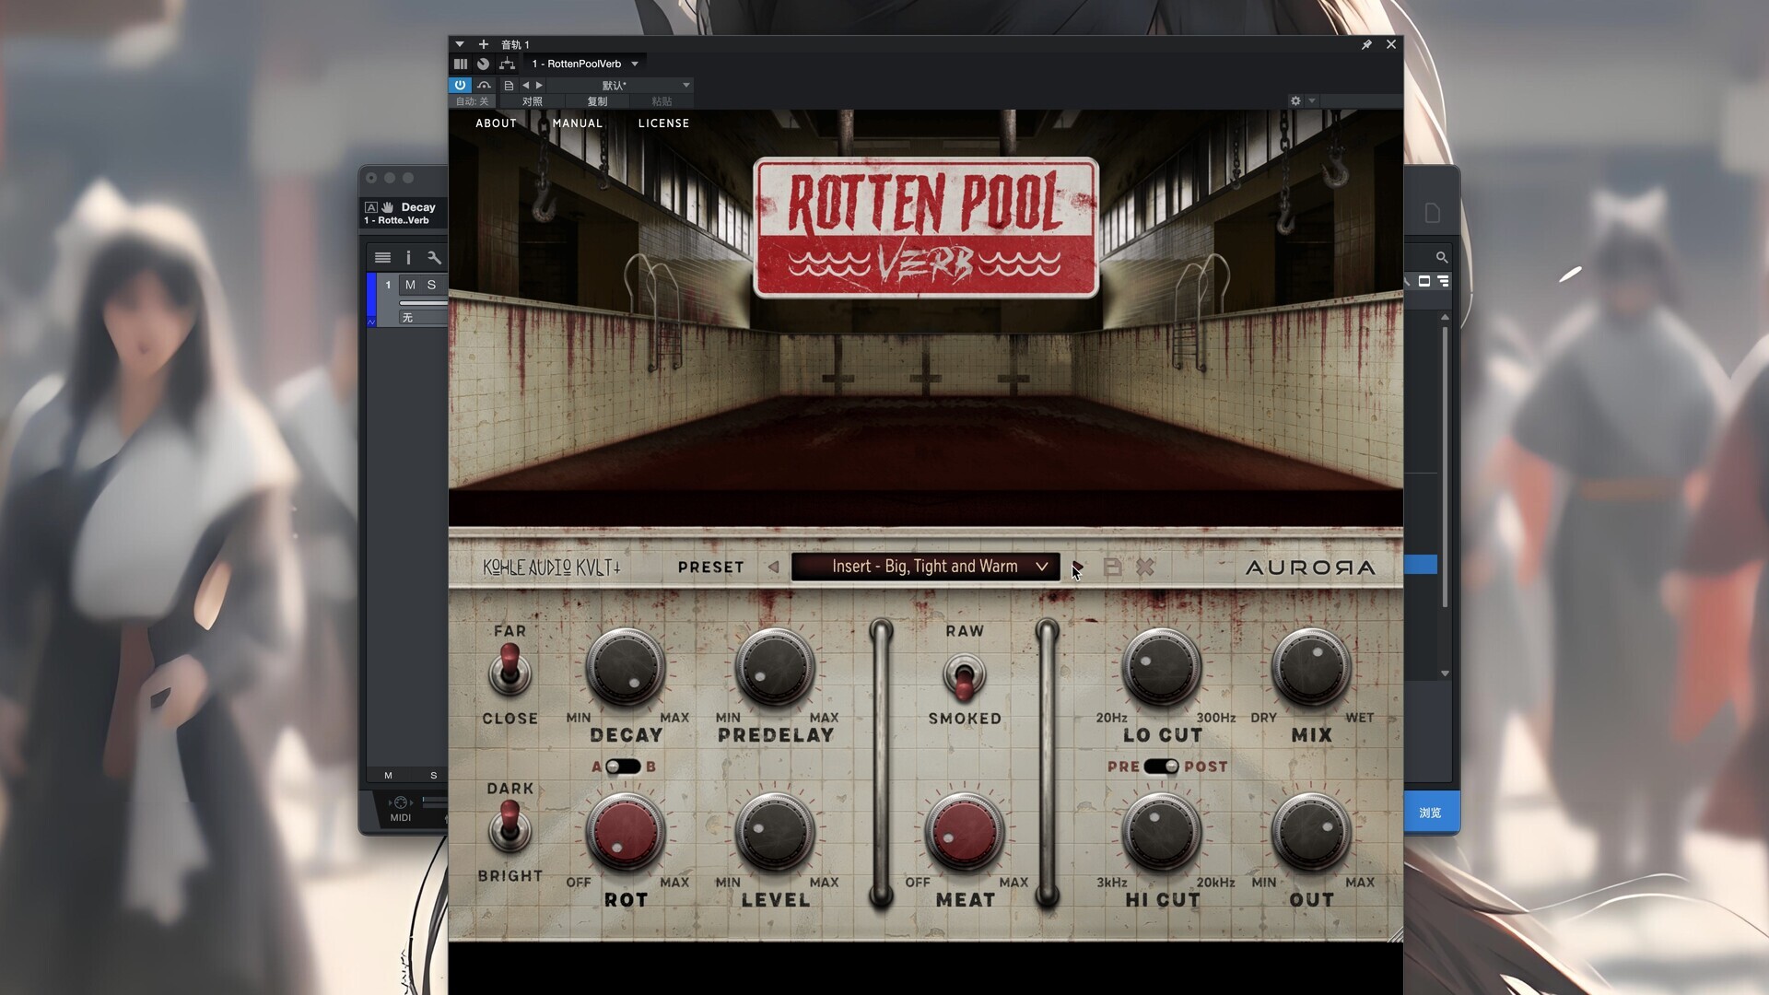Click the knob-shaped icon beside RottenPoolVerb
The width and height of the screenshot is (1769, 995).
pyautogui.click(x=483, y=64)
